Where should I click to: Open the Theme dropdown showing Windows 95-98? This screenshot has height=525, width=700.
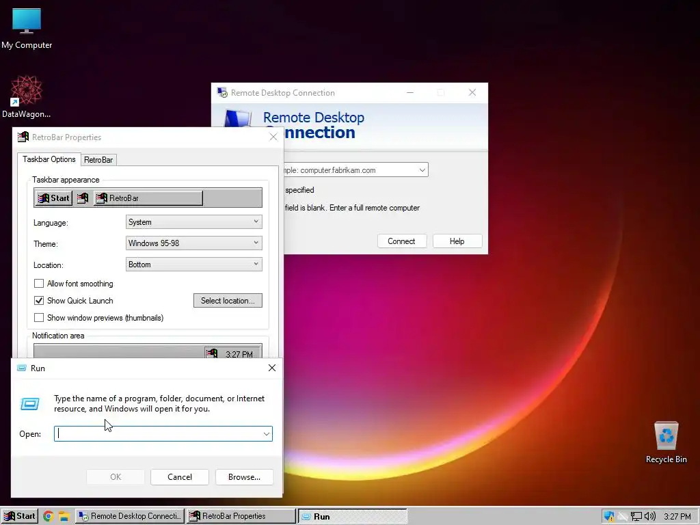(193, 243)
